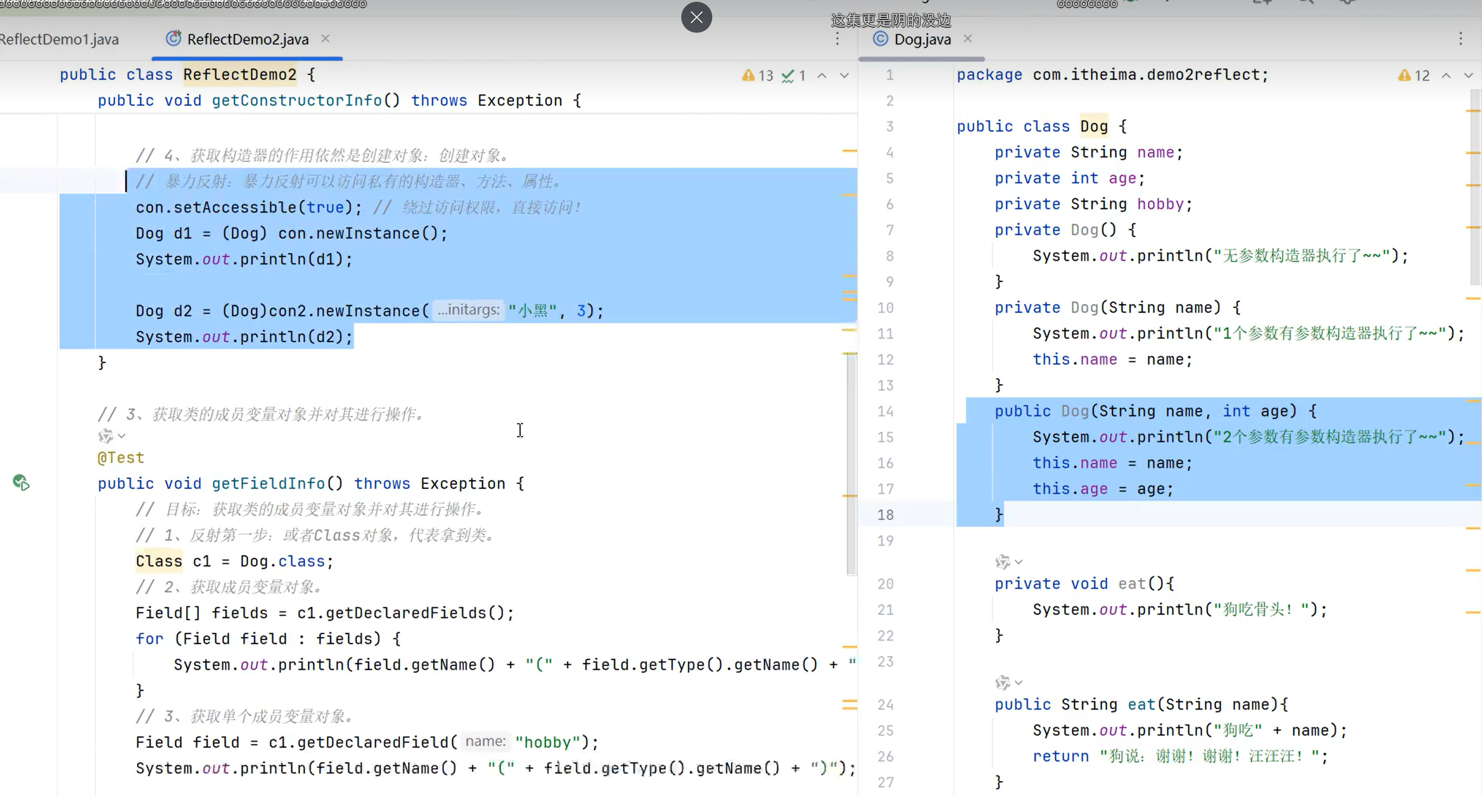Click the AI assistant icon above private eat method

click(x=1002, y=561)
